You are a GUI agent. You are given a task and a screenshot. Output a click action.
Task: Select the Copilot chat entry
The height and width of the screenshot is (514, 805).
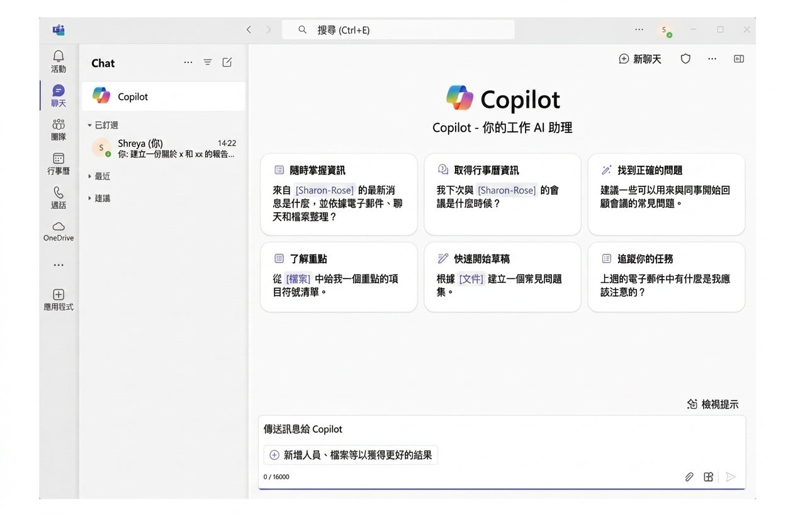164,96
